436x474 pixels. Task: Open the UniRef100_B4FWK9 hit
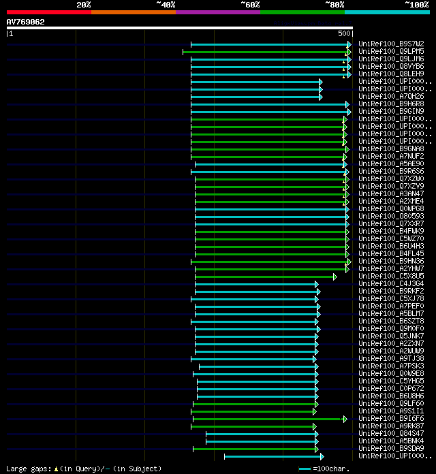click(x=391, y=232)
